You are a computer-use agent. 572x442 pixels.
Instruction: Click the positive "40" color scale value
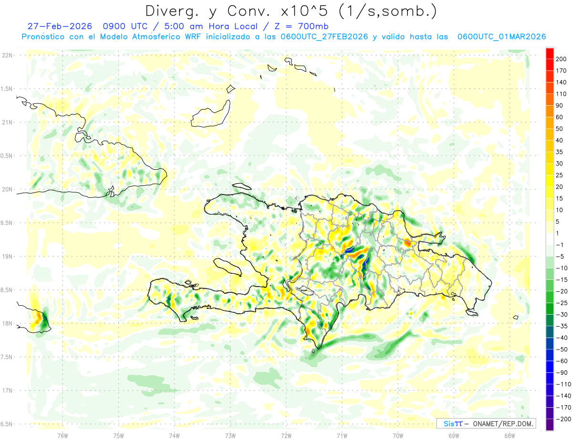point(560,140)
